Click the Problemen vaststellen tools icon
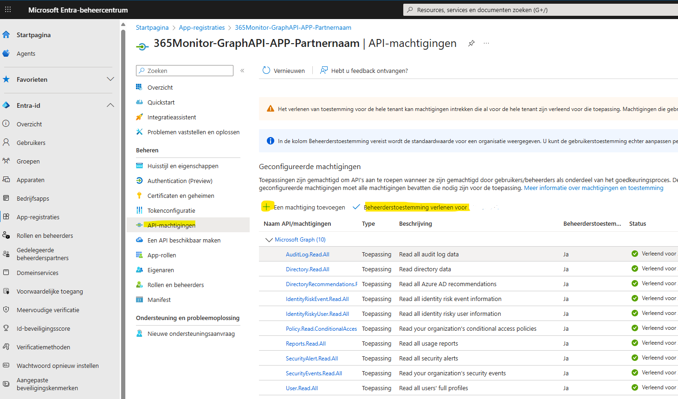The height and width of the screenshot is (399, 678). point(139,132)
